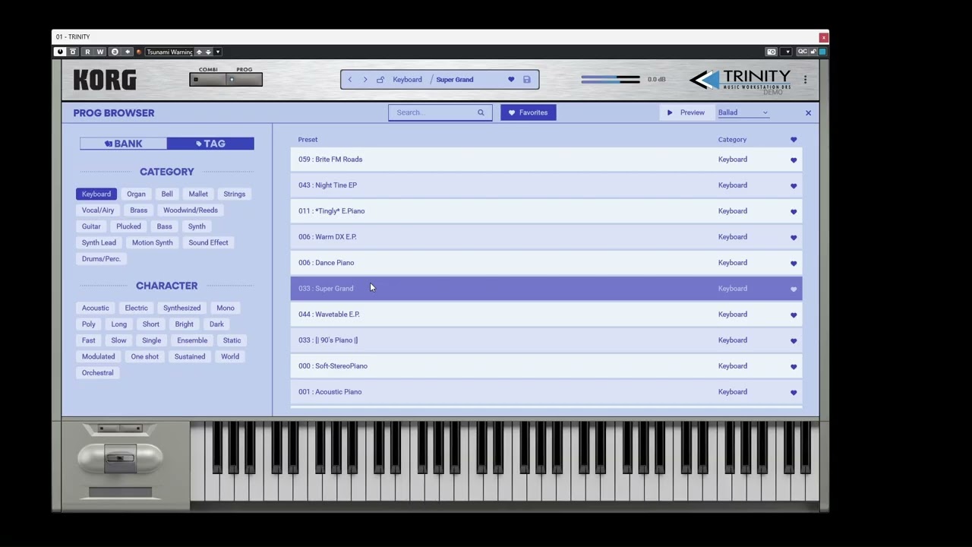Toggle heart on Dance Piano row
972x547 pixels.
794,264
